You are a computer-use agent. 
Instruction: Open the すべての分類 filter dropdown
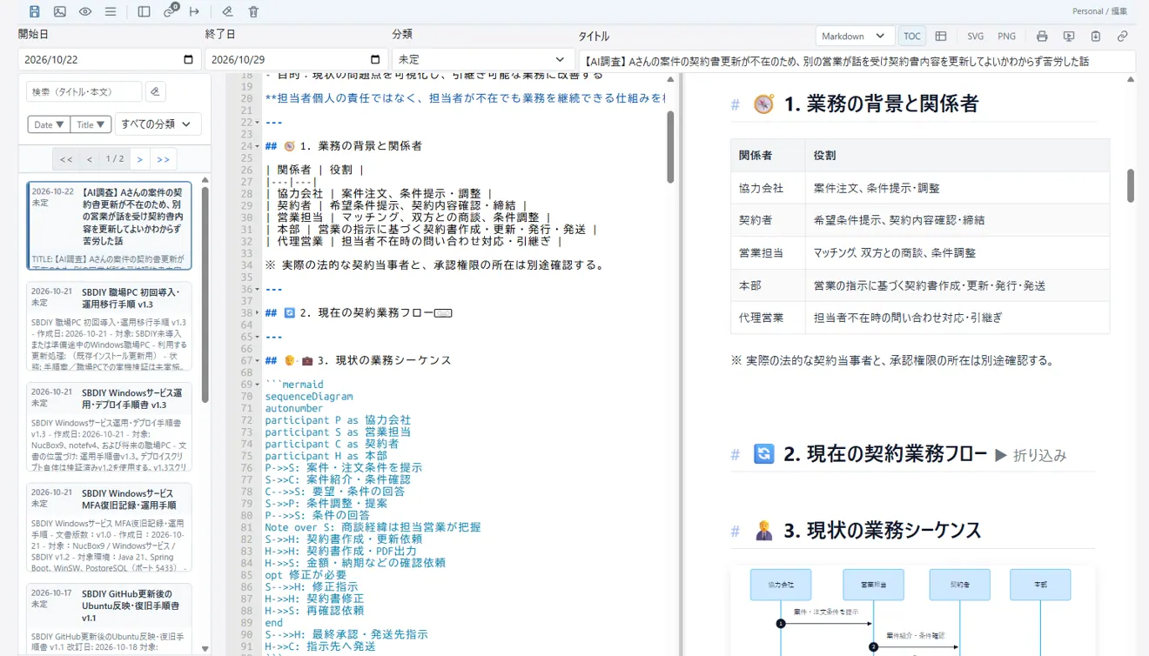158,124
